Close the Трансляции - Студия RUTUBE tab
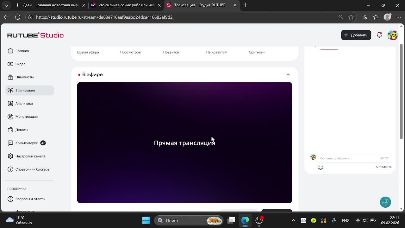This screenshot has width=405, height=228. click(x=235, y=5)
